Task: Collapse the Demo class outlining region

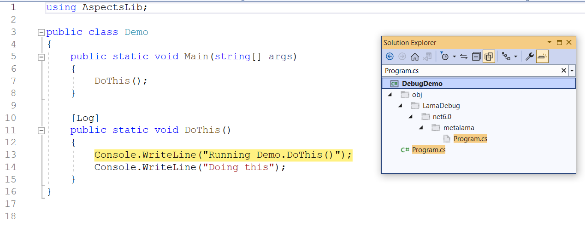Action: [41, 33]
